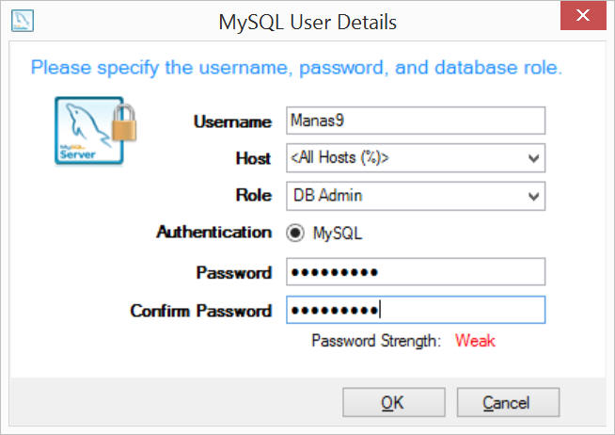The width and height of the screenshot is (615, 435).
Task: Focus the Username field containing Manas9
Action: tap(416, 121)
